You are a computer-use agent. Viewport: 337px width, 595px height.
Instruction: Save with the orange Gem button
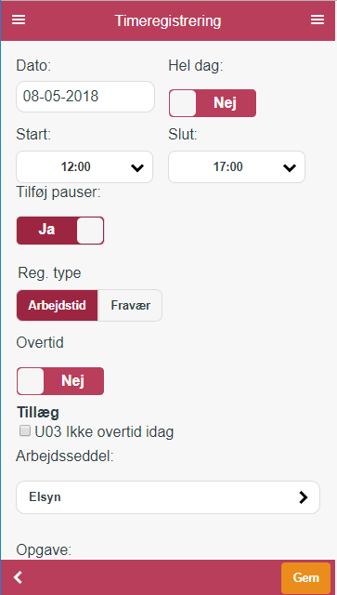point(305,578)
